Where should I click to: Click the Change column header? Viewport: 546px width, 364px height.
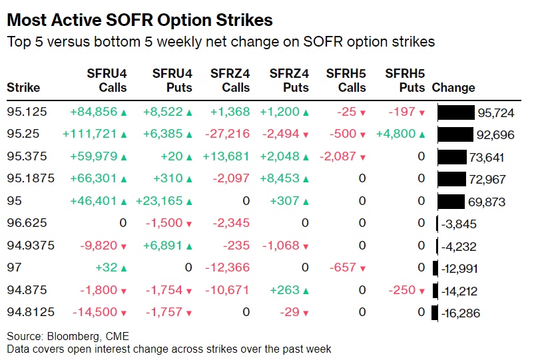pos(453,87)
